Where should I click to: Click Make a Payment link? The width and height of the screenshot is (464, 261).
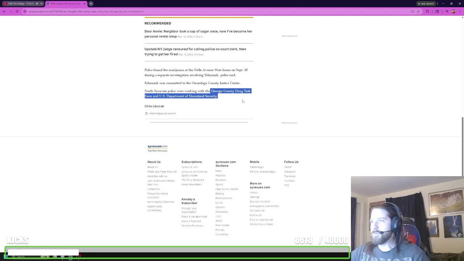[191, 221]
